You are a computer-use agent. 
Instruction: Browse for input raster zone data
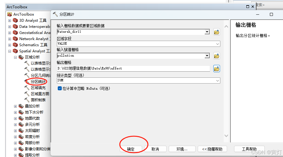(x=217, y=32)
